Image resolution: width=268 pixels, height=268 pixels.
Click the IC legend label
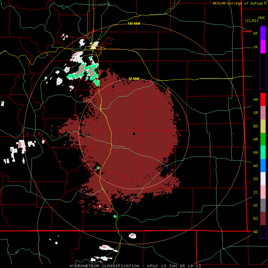point(255,192)
